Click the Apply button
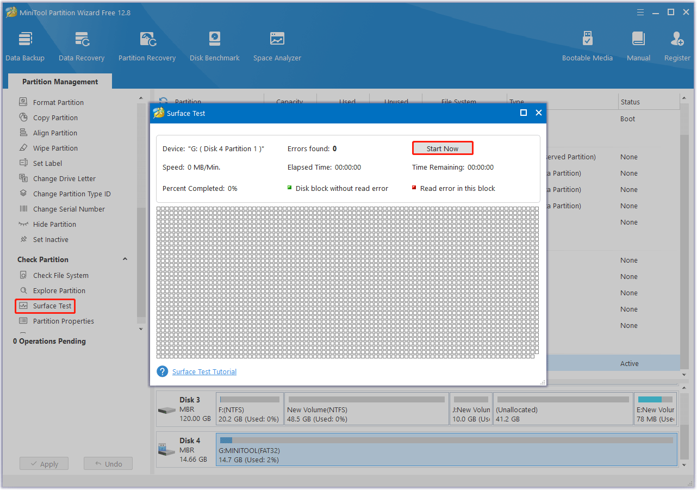The image size is (697, 490). coord(44,464)
